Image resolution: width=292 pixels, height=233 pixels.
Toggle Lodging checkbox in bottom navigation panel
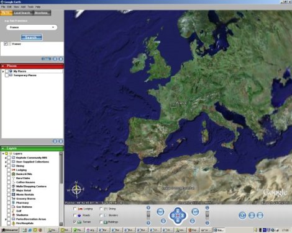[x=75, y=209]
